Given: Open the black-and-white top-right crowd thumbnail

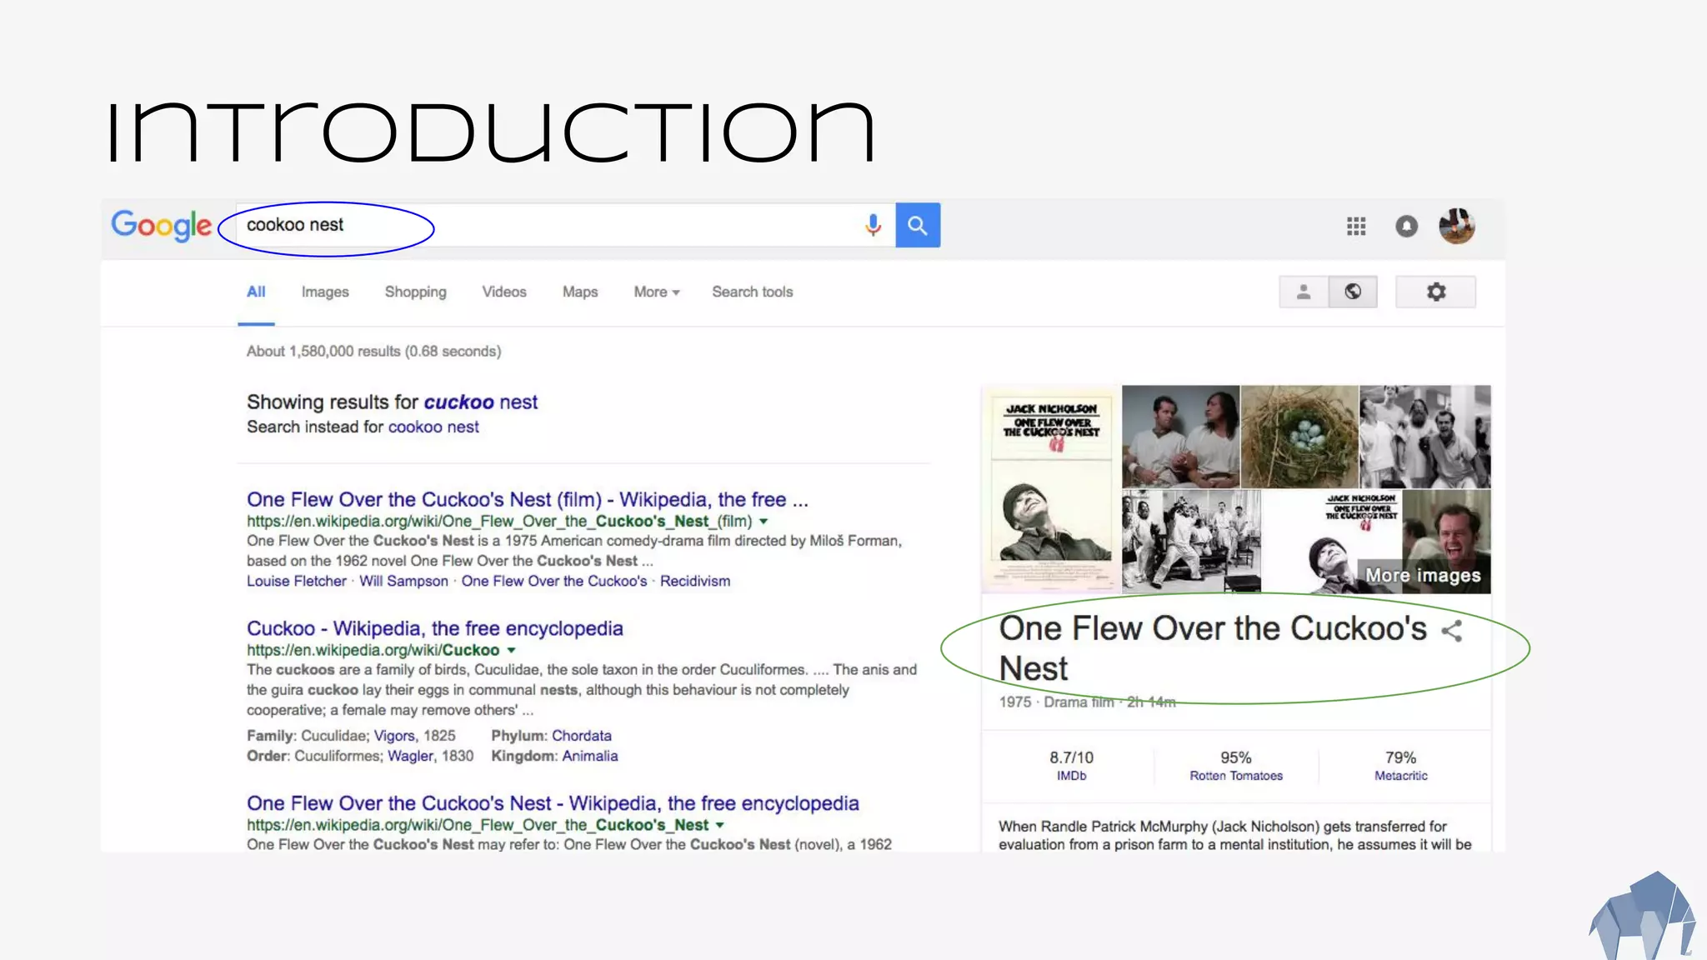Looking at the screenshot, I should click(x=1425, y=437).
